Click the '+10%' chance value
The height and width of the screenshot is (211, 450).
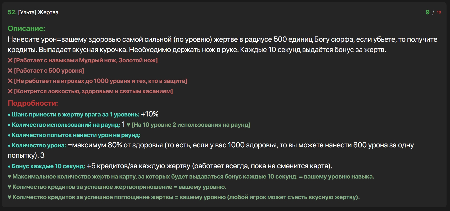point(150,114)
